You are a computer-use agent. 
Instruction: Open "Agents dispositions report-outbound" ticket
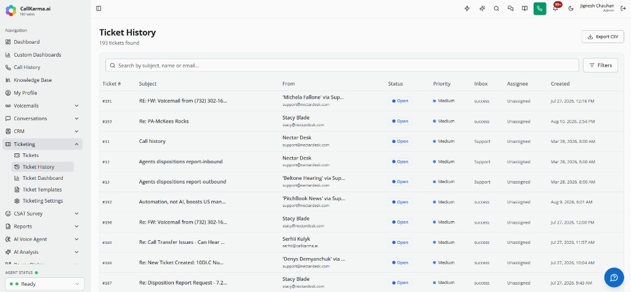pyautogui.click(x=182, y=181)
